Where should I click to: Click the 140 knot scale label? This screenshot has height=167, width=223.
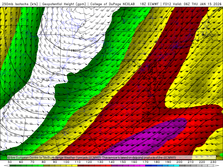point(111,162)
